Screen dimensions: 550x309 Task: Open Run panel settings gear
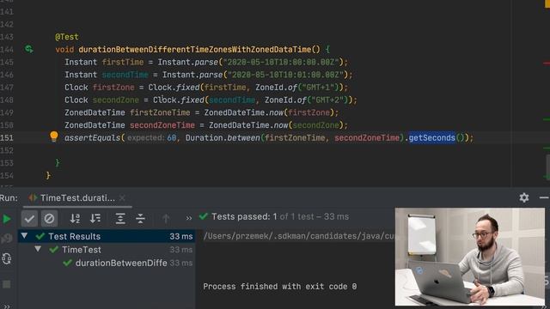[523, 197]
